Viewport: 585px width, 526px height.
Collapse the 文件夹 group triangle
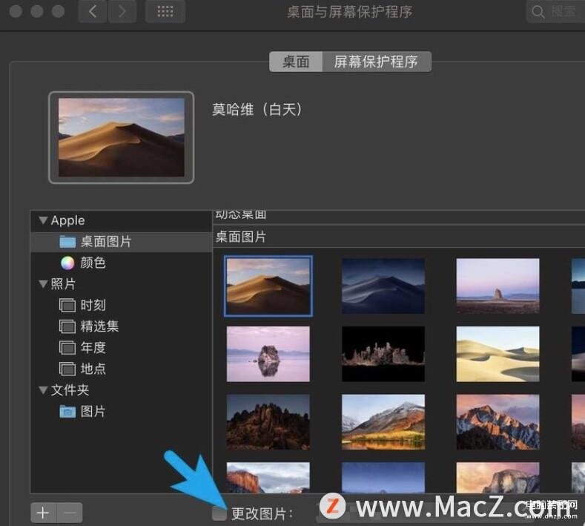pyautogui.click(x=43, y=390)
